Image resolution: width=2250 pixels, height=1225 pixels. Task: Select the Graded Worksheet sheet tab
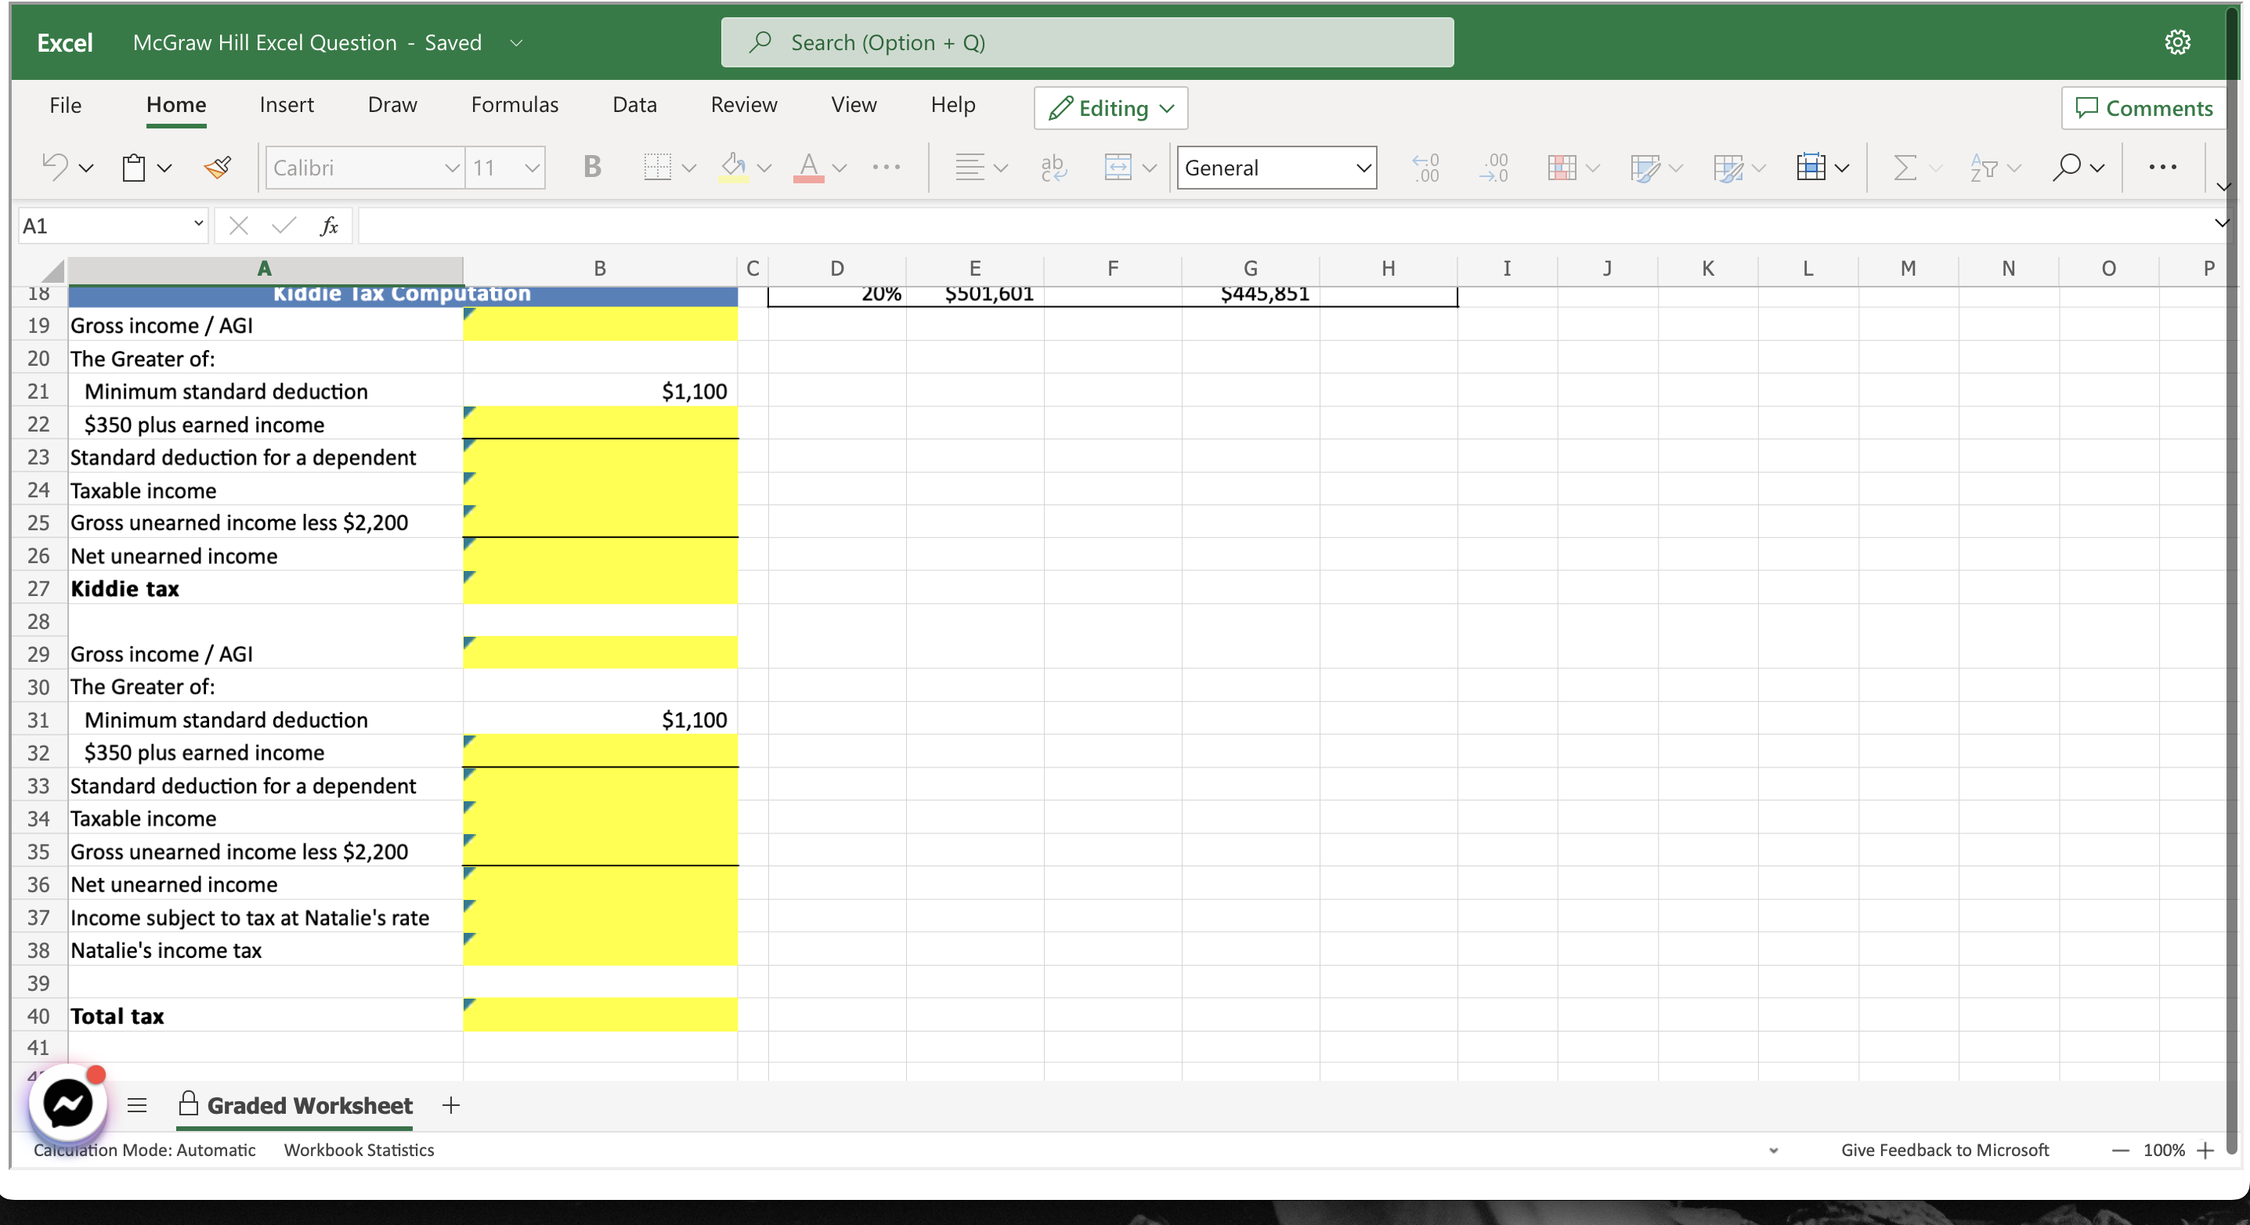[x=310, y=1105]
